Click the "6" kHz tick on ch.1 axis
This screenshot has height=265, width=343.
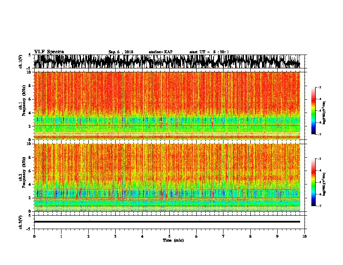[x=30, y=99]
